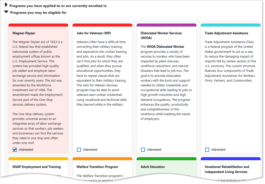
Task: Click red color bar above Wagner-Peyser
Action: (x=38, y=25)
